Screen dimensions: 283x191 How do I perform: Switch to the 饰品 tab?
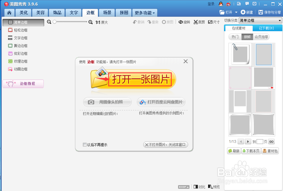tap(57, 13)
